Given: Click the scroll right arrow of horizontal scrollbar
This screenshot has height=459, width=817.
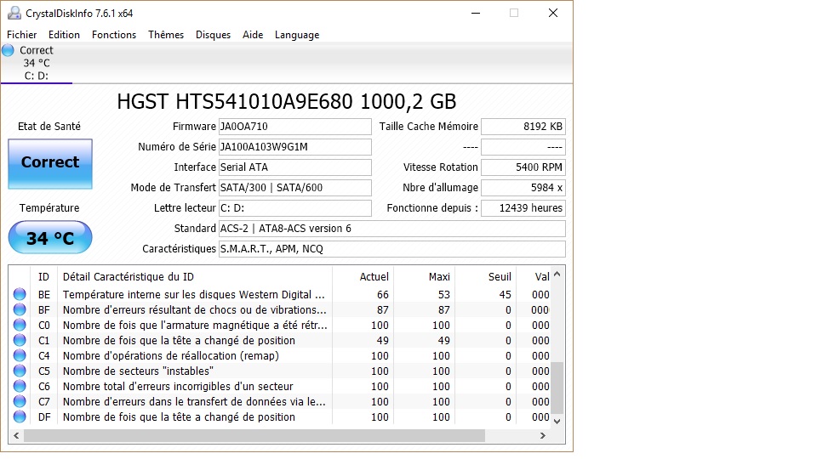Looking at the screenshot, I should (542, 435).
